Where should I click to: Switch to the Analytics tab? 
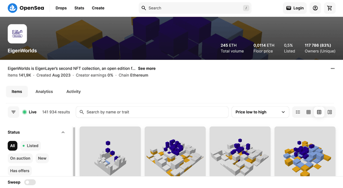tap(44, 92)
